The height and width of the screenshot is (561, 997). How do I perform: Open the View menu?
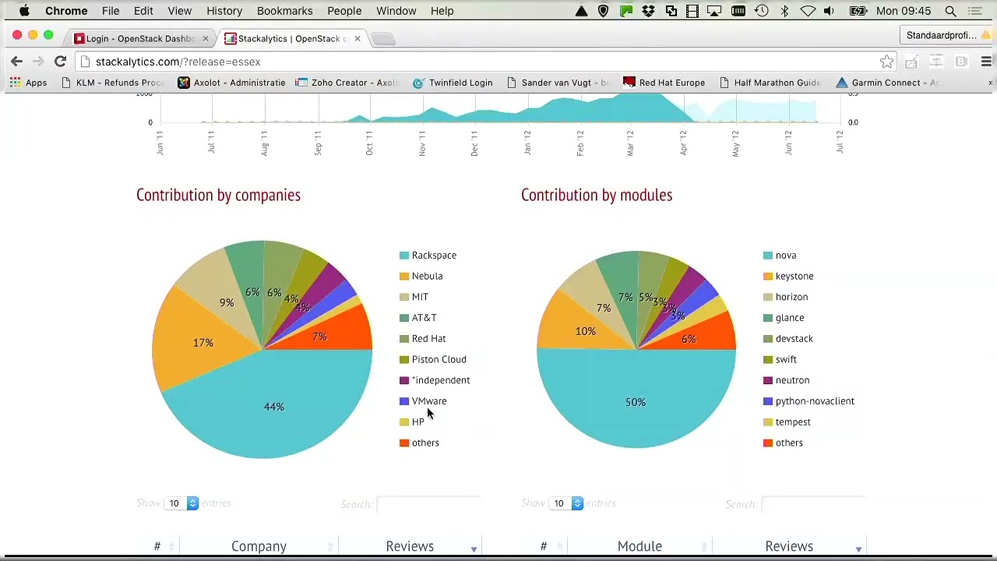click(179, 11)
